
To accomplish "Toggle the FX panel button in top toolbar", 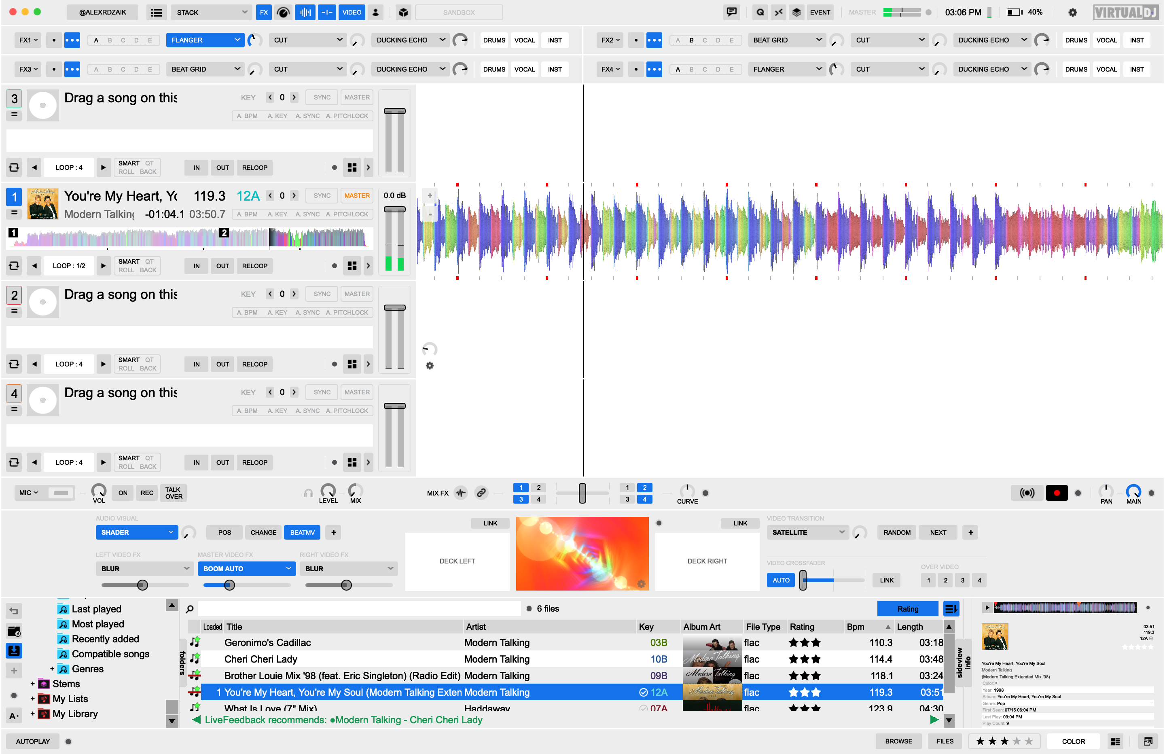I will tap(264, 12).
